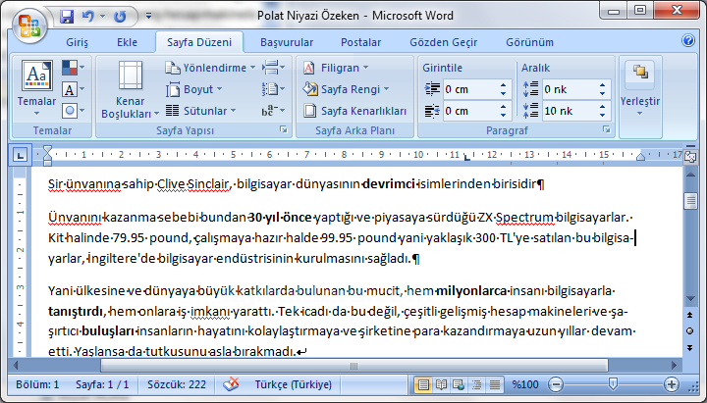The width and height of the screenshot is (707, 403).
Task: Click horizontal scrollbar left arrow
Action: [x=16, y=365]
